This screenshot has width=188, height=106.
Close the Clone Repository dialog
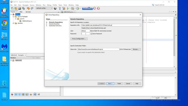coord(140,15)
